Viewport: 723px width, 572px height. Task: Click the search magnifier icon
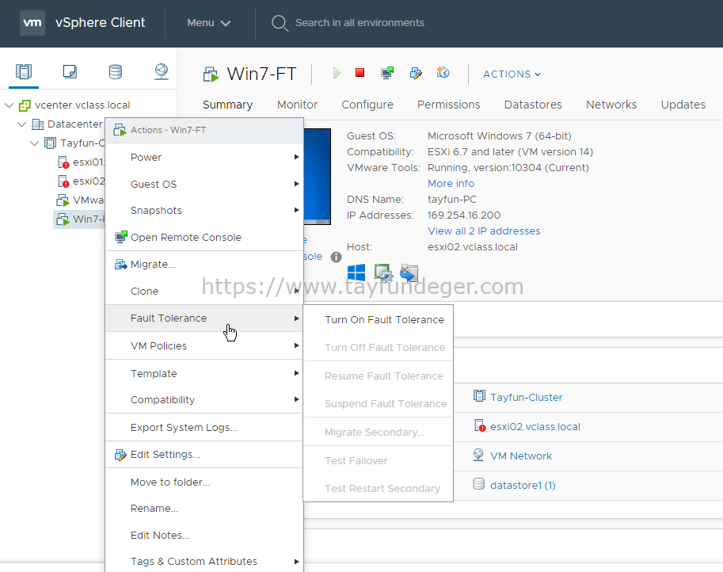pos(280,23)
